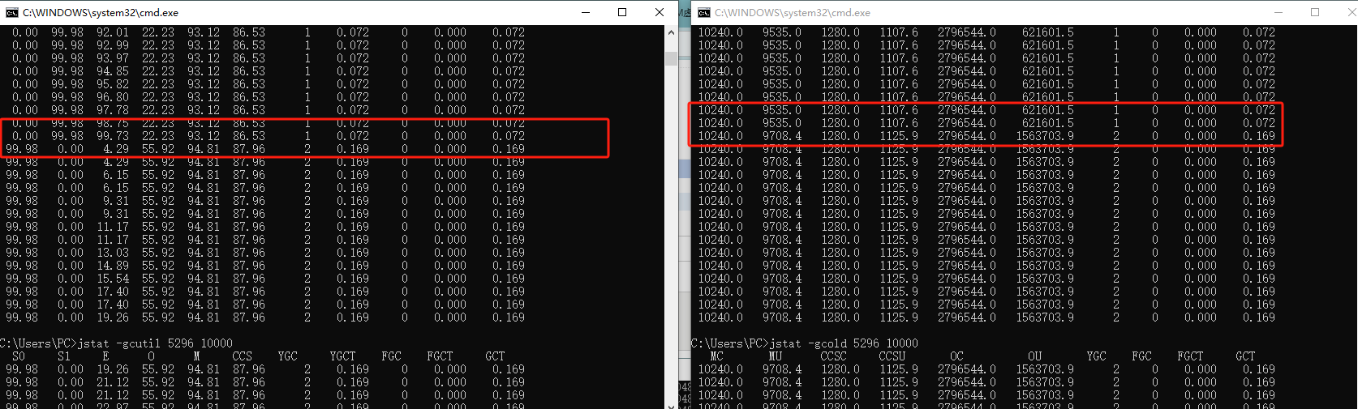Viewport: 1358px width, 409px height.
Task: Click the value 92.99 in left window
Action: [113, 45]
